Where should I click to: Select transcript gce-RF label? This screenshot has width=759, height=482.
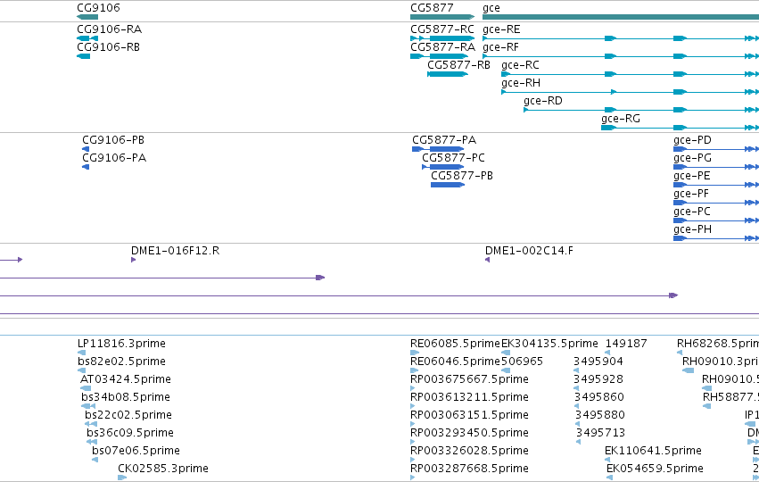pyautogui.click(x=500, y=47)
